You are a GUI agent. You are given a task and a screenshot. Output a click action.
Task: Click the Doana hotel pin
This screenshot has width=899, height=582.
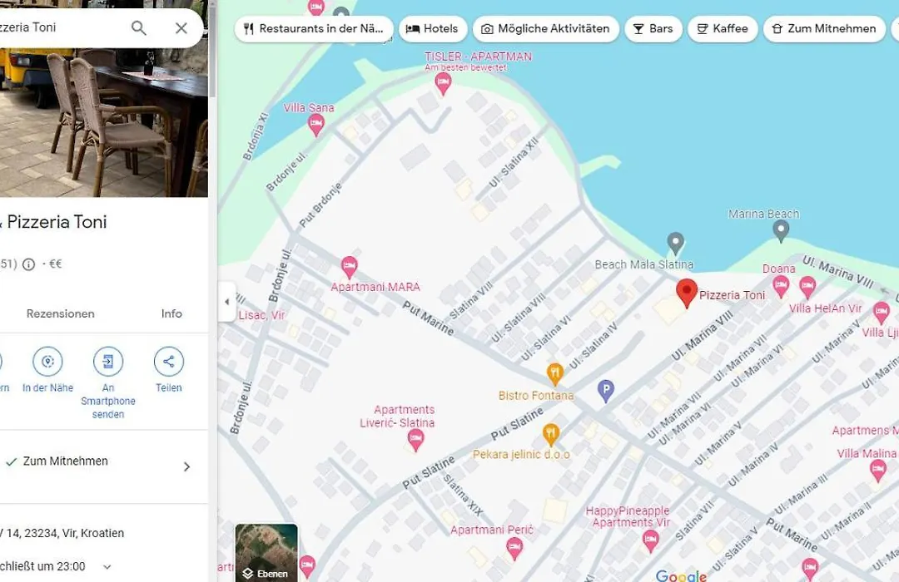(x=780, y=285)
